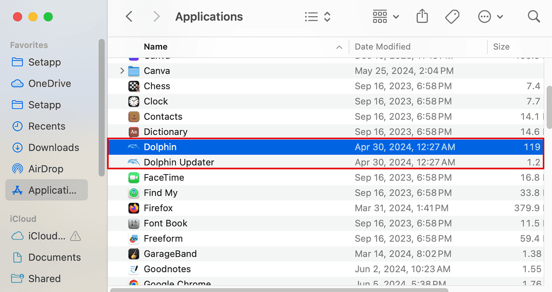This screenshot has height=292, width=552.
Task: Open the FaceTime app icon
Action: pyautogui.click(x=134, y=177)
